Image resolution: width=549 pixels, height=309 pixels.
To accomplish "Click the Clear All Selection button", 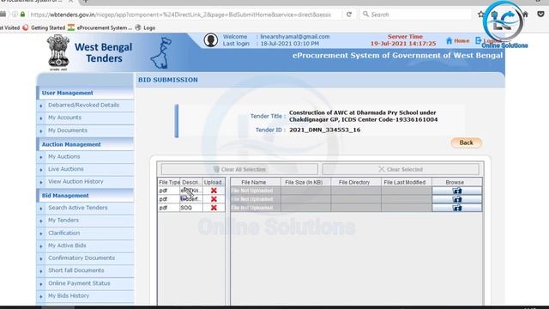I will tap(239, 169).
